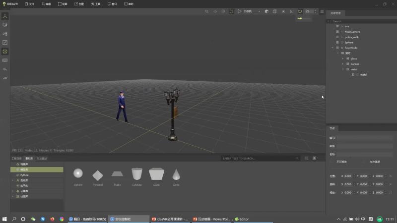Click stepper arrows beside value 23

click(x=315, y=11)
